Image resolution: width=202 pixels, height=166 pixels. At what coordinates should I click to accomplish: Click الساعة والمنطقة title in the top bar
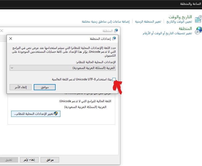pos(190,4)
